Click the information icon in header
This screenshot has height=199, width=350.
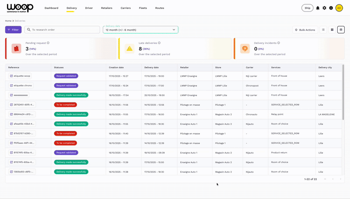[331, 8]
